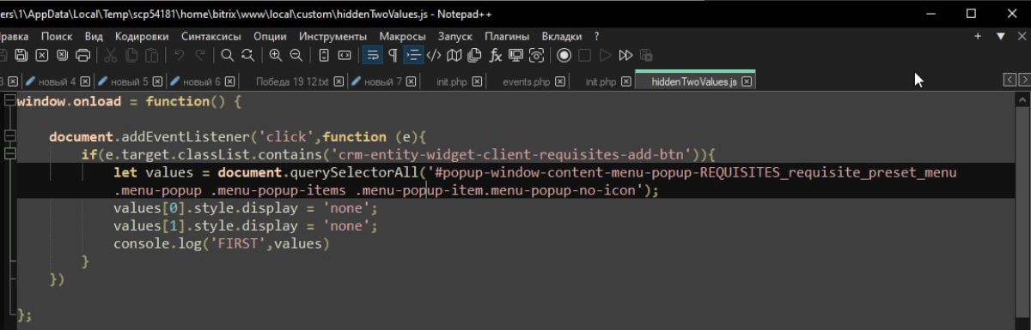Viewport: 1031px width, 330px height.
Task: Click the Print toolbar icon
Action: [83, 56]
